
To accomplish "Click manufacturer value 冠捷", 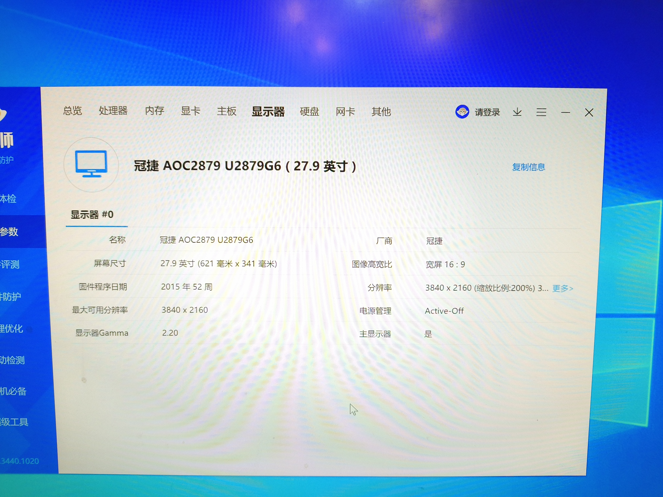I will (434, 241).
